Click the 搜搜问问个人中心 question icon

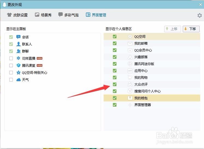point(130,91)
